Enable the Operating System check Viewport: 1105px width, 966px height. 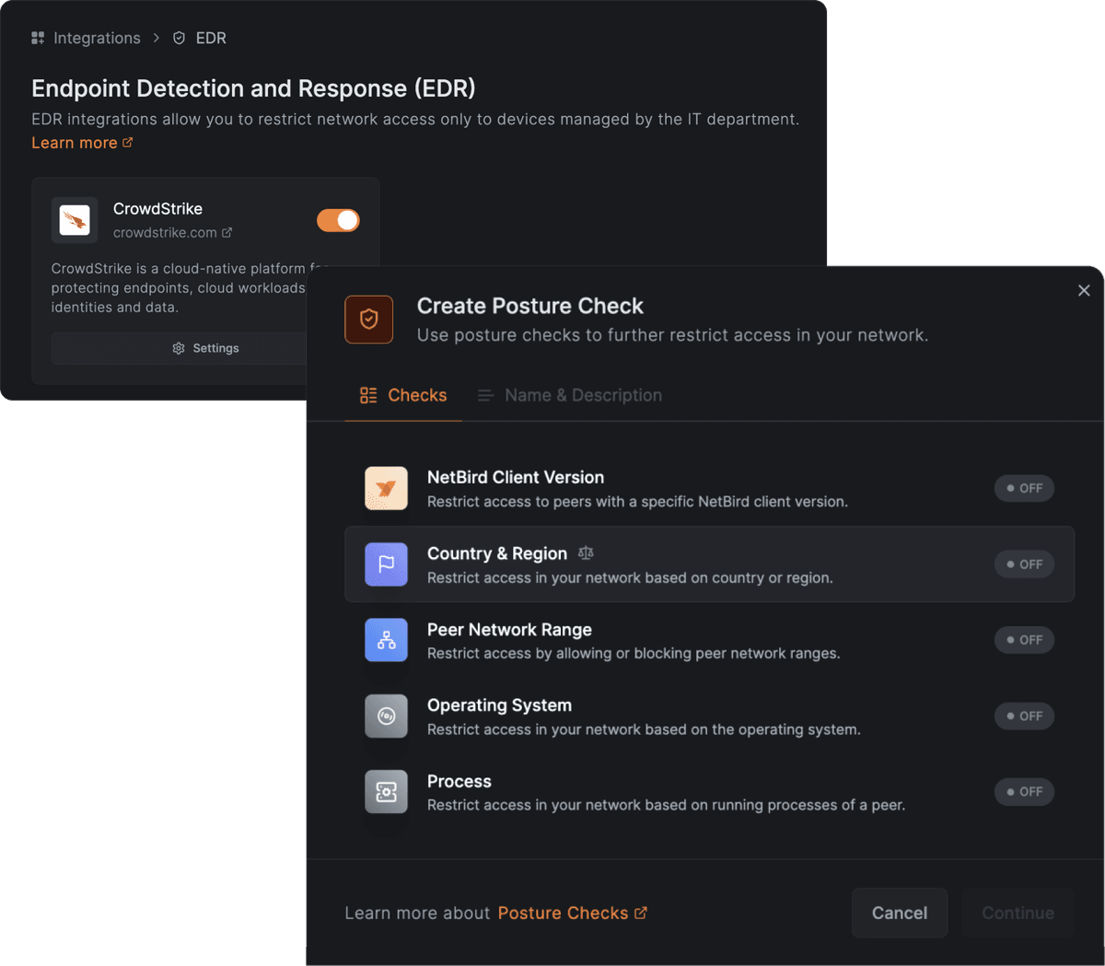point(1023,716)
